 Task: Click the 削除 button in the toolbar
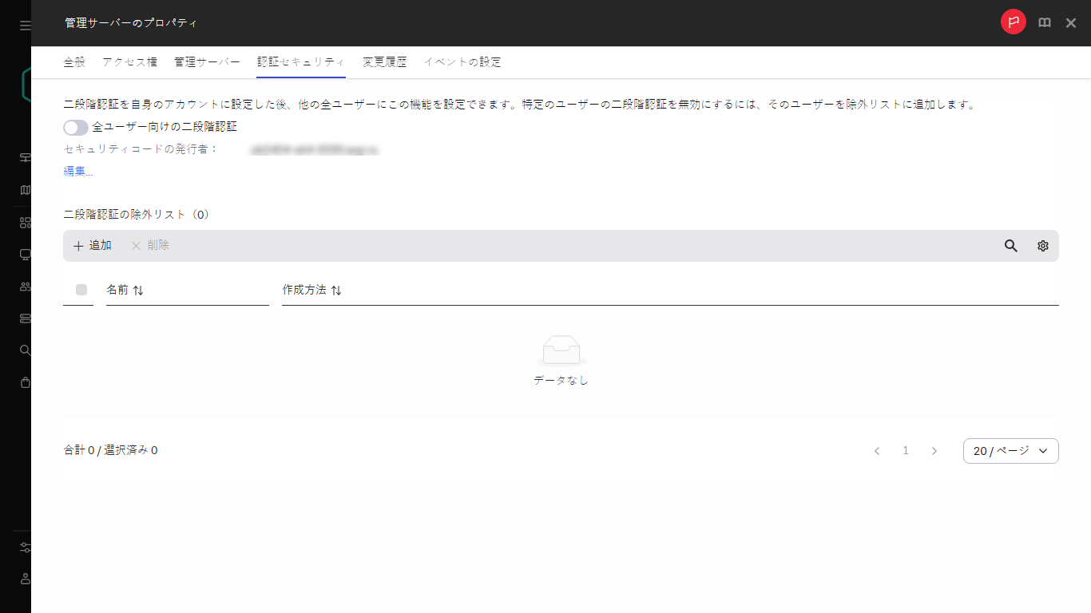[x=150, y=245]
